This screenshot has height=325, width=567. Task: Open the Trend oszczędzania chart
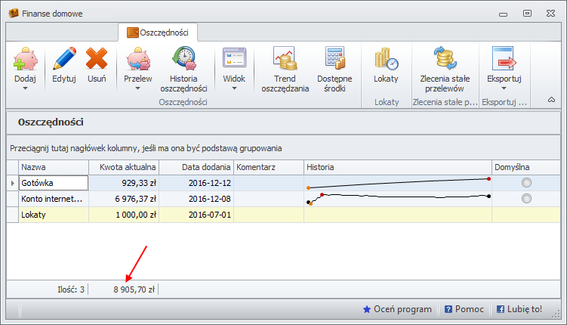285,59
